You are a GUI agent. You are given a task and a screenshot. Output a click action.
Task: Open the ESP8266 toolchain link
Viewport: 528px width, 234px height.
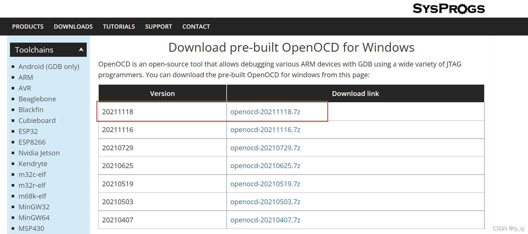[32, 142]
